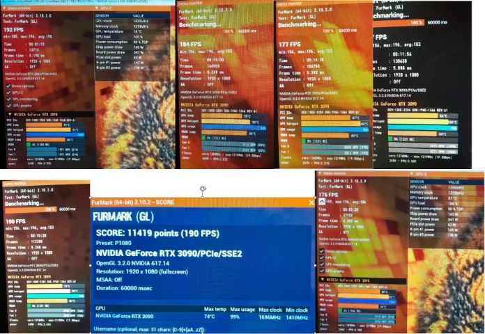Click the MSAA: Off line

point(109,280)
